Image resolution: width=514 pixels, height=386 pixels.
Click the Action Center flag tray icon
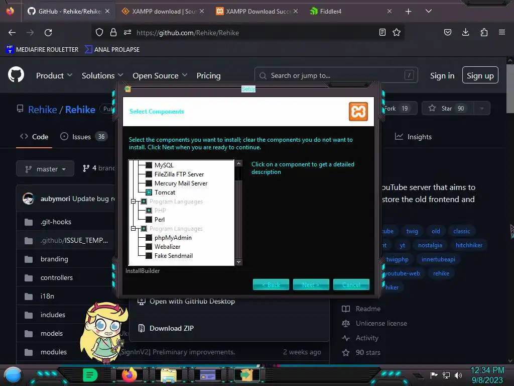coord(434,375)
